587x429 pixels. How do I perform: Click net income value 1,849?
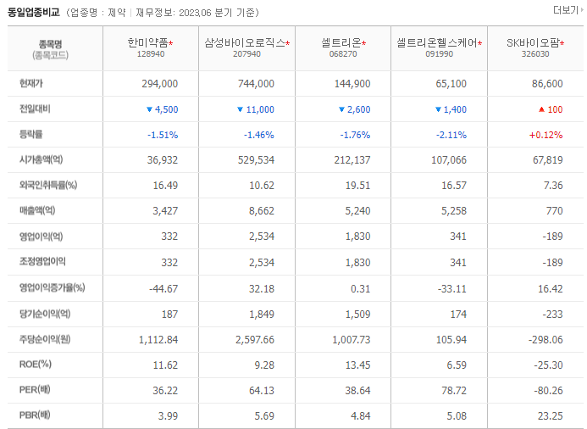tap(262, 315)
